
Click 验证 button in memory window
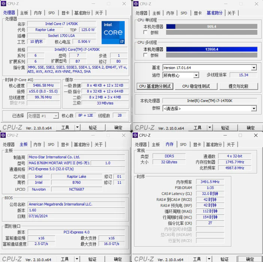point(224,259)
